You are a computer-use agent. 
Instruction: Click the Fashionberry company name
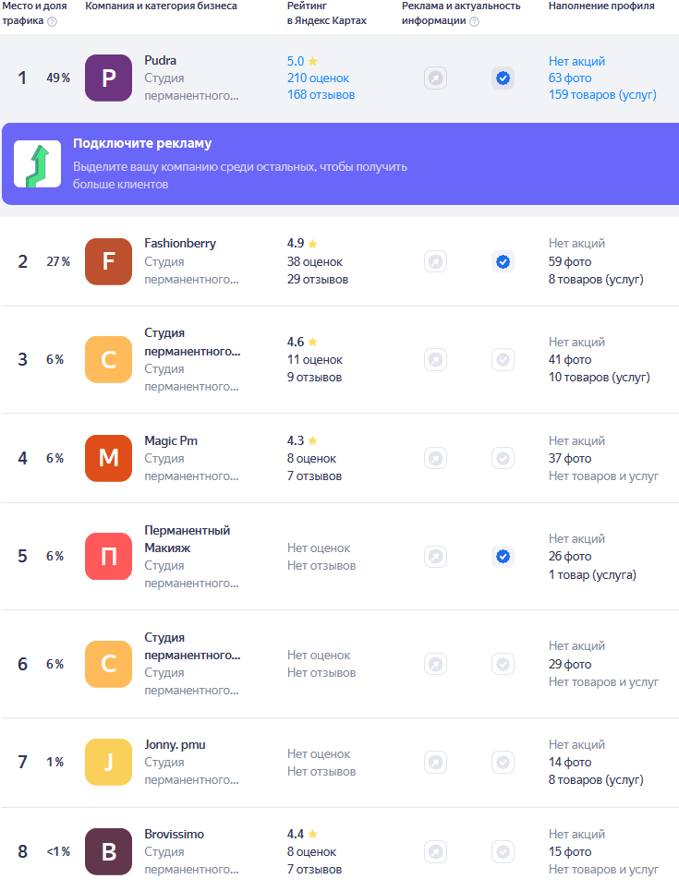coord(180,243)
